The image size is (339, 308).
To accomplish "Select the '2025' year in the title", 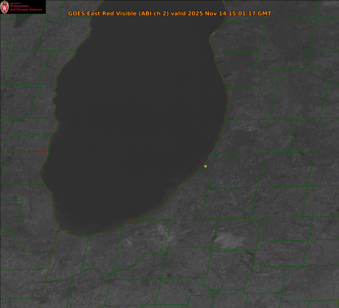I will pyautogui.click(x=195, y=14).
